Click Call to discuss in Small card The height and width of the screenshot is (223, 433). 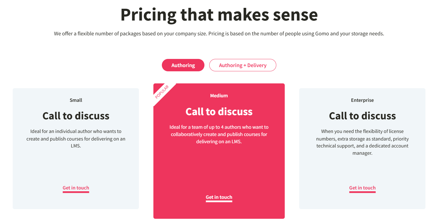click(76, 116)
